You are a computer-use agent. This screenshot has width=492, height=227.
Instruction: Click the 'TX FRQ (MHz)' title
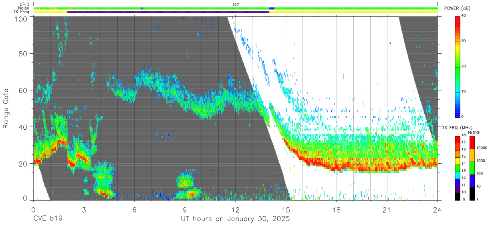(458, 128)
